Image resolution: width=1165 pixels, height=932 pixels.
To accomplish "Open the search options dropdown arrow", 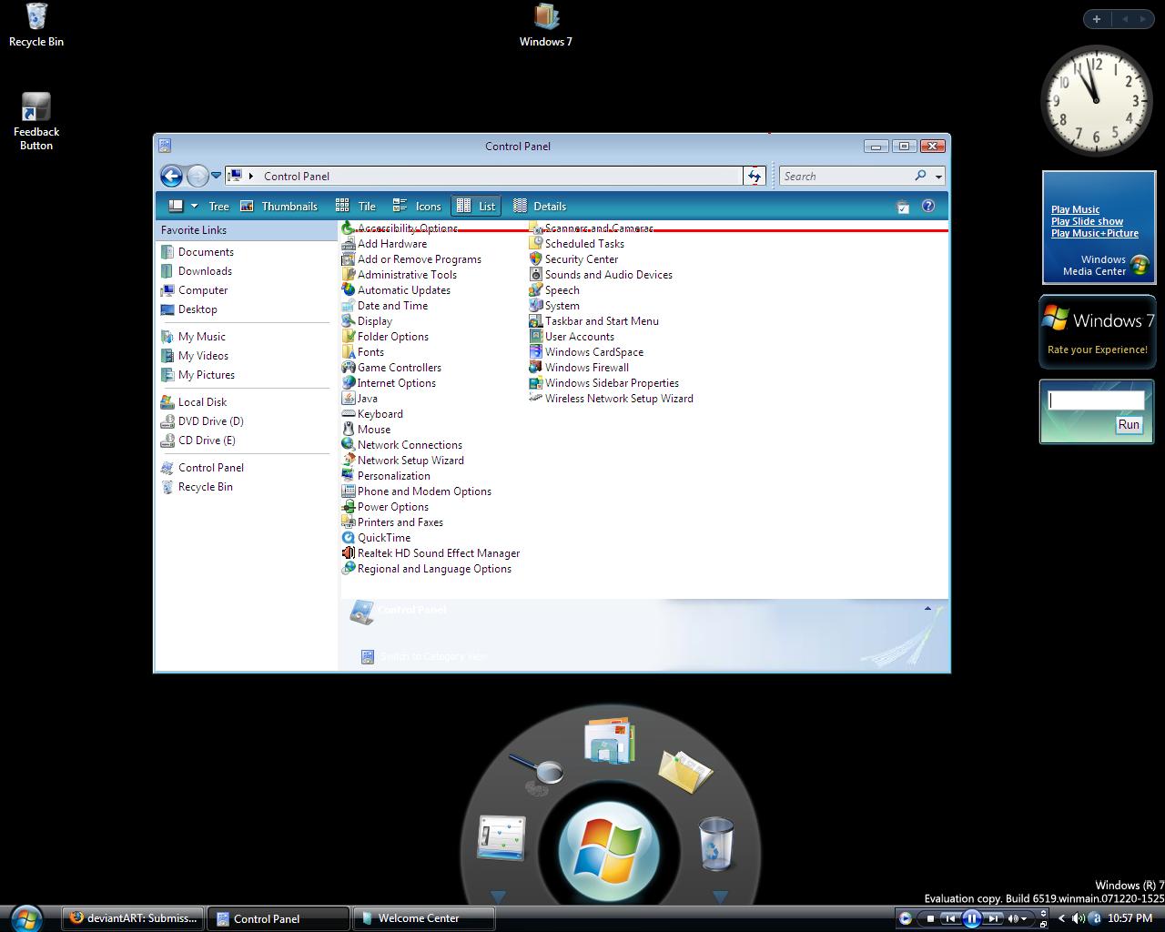I will pos(938,177).
